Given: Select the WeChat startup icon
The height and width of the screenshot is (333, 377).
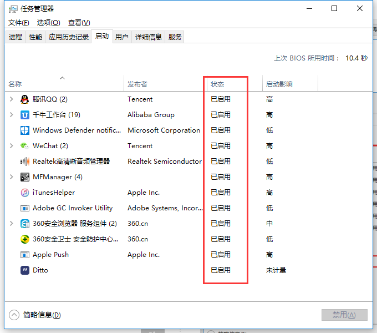Looking at the screenshot, I should (x=24, y=146).
